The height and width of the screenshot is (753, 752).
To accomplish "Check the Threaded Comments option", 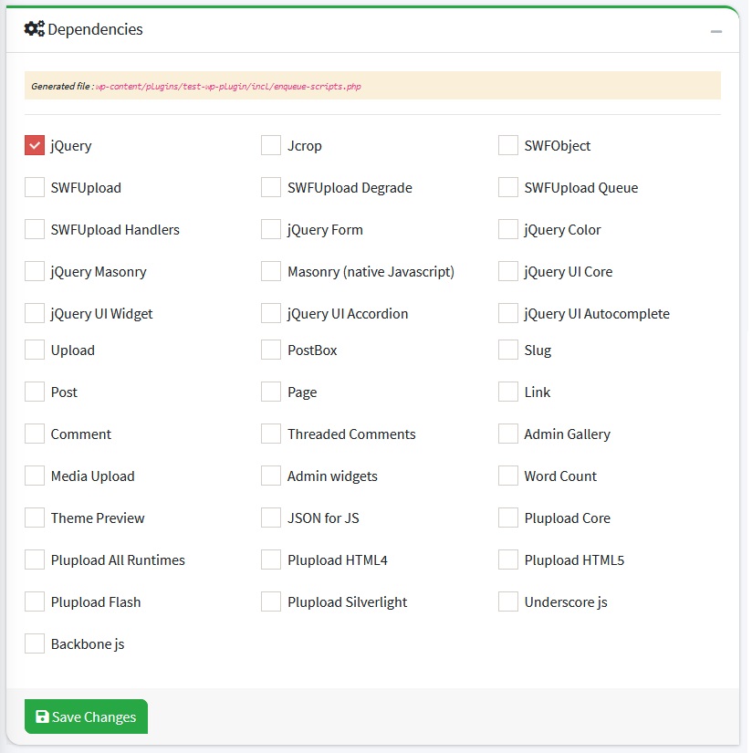I will 271,434.
